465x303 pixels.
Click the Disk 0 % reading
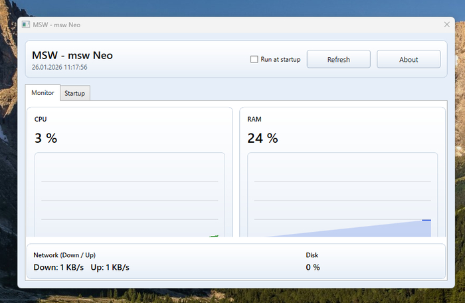(x=313, y=267)
